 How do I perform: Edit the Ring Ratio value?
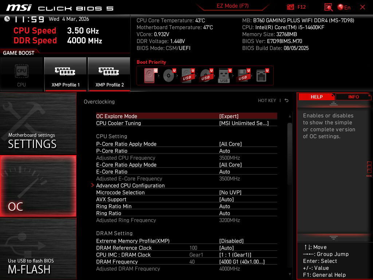click(186, 213)
